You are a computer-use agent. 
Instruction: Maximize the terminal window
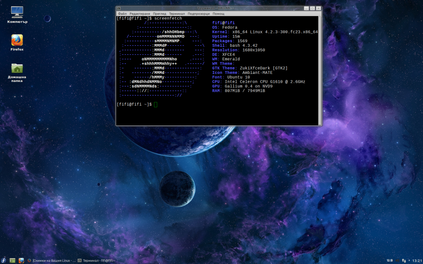(x=313, y=8)
